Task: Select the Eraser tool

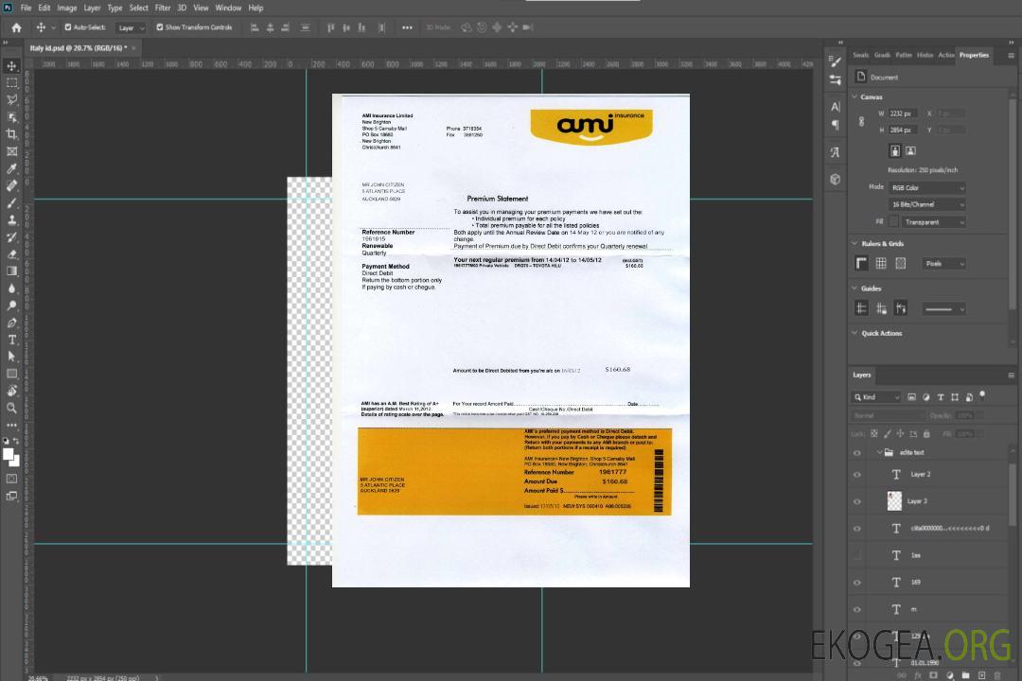Action: coord(11,254)
